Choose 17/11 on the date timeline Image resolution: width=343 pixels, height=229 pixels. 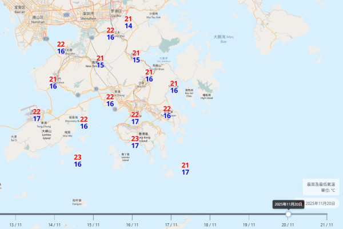pos(171,224)
